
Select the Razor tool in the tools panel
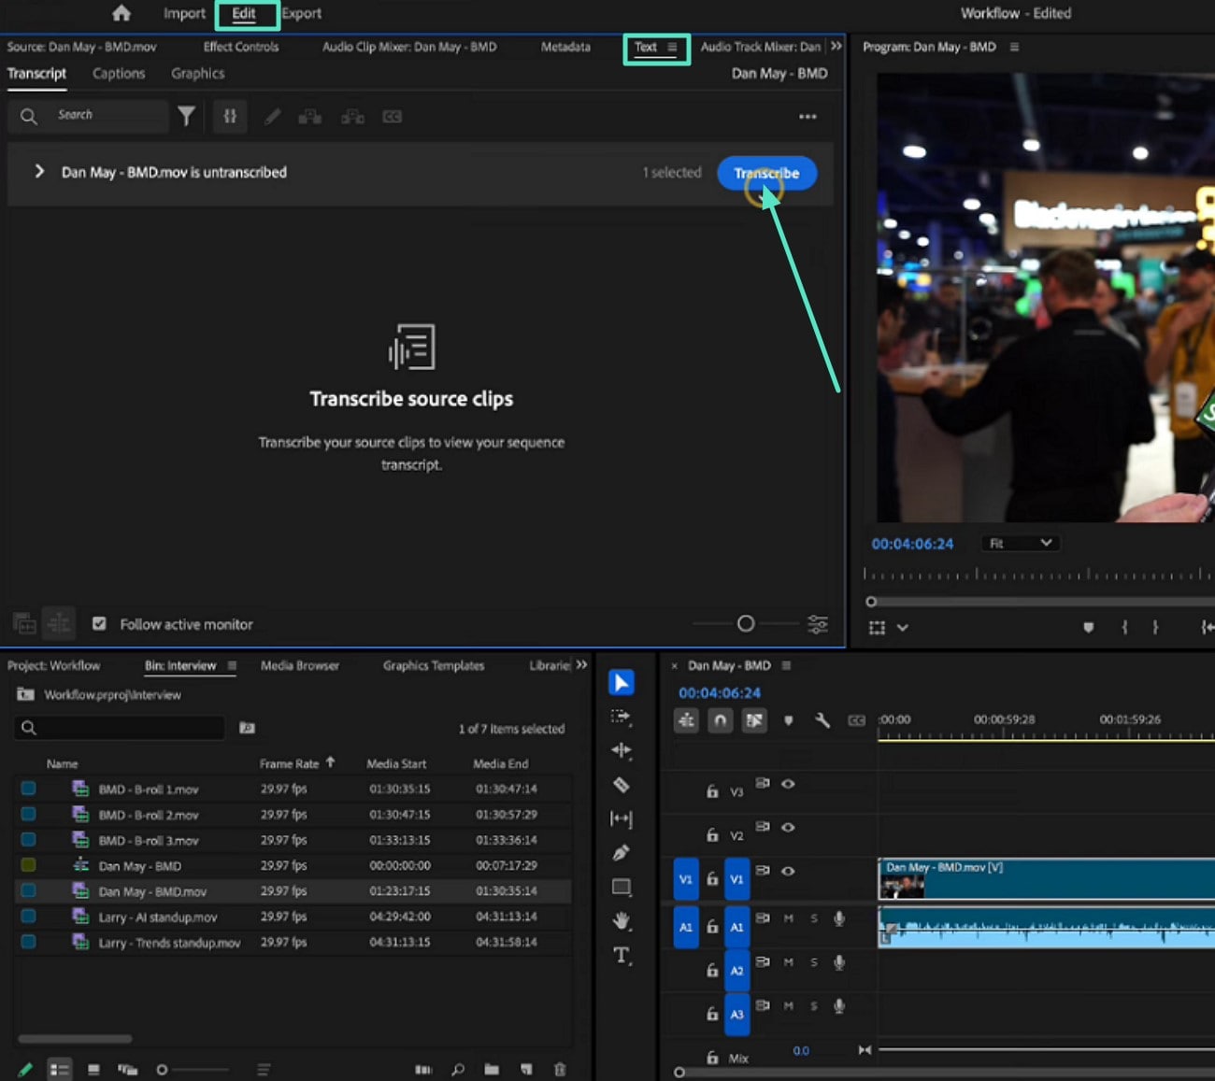[621, 785]
